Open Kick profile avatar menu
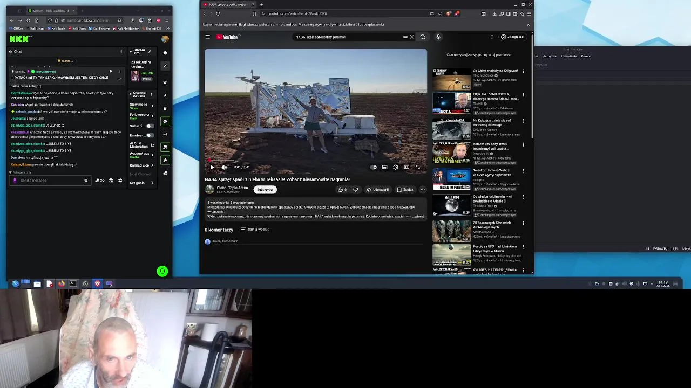The width and height of the screenshot is (691, 388). click(165, 39)
